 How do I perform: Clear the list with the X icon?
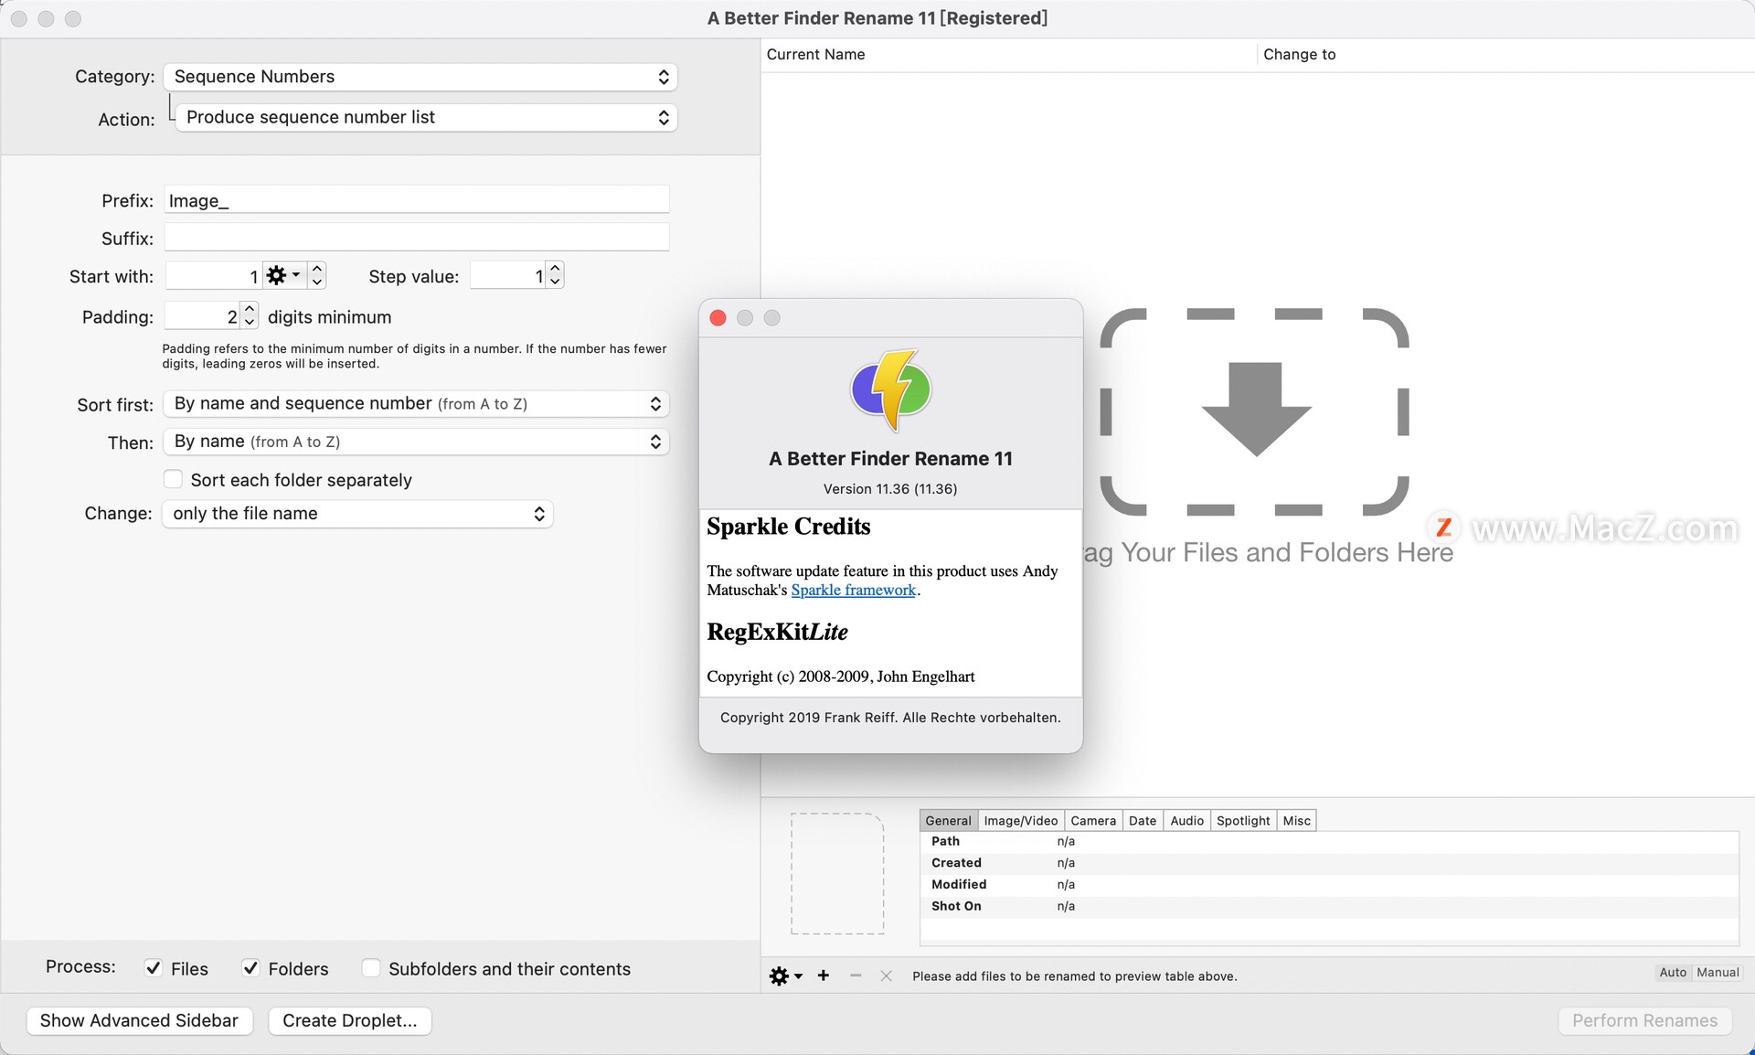(x=886, y=975)
